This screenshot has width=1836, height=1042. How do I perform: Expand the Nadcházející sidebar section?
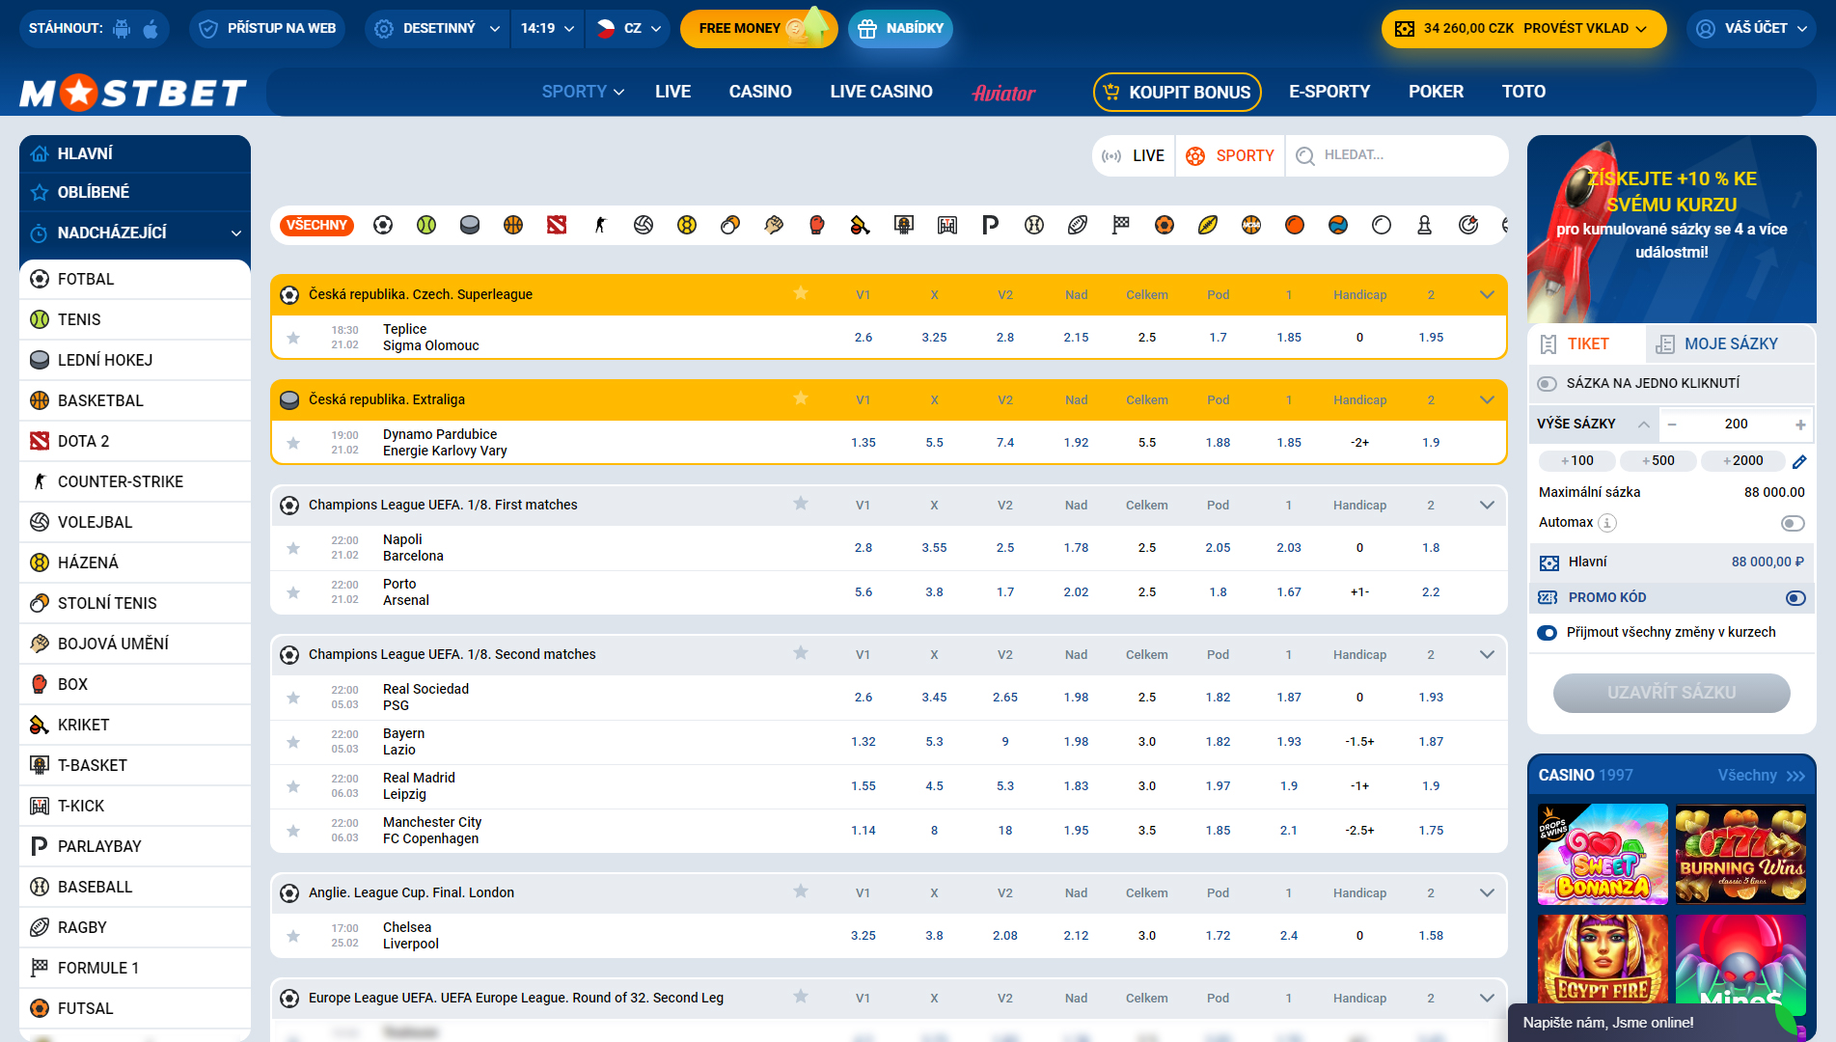click(x=236, y=233)
